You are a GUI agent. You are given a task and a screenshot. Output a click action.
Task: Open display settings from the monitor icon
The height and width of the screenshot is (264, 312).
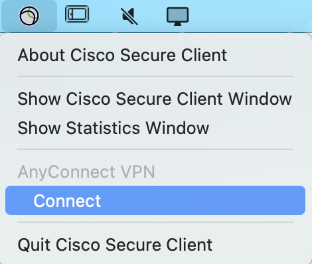coord(177,17)
